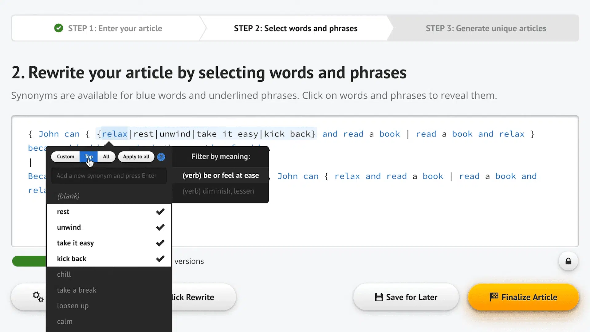Select checkbox next to take it easy
Screen dimensions: 590x332
[160, 243]
